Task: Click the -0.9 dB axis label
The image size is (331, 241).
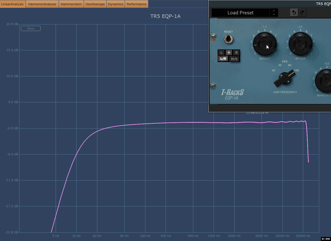Action: point(13,128)
